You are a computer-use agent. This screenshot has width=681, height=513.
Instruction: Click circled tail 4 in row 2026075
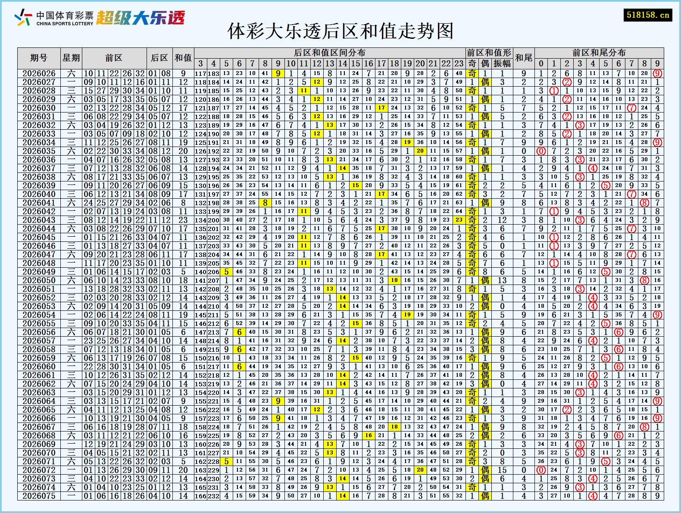click(x=593, y=496)
